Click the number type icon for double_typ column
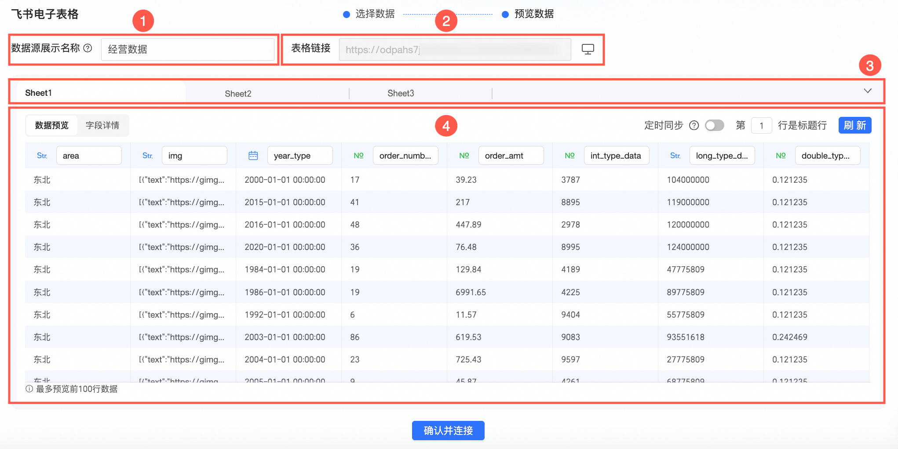This screenshot has width=898, height=449. click(781, 156)
